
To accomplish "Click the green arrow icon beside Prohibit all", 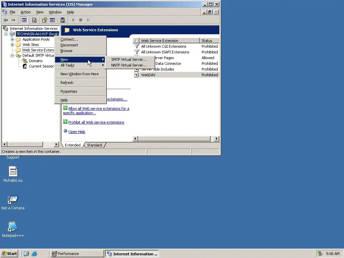I will (x=65, y=122).
